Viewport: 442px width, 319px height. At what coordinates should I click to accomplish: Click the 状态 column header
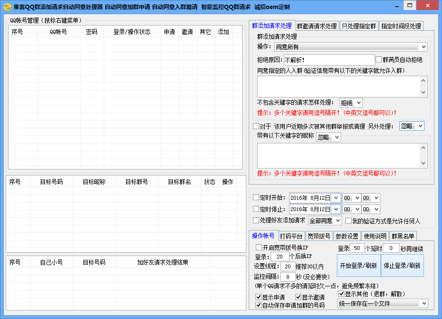210,182
